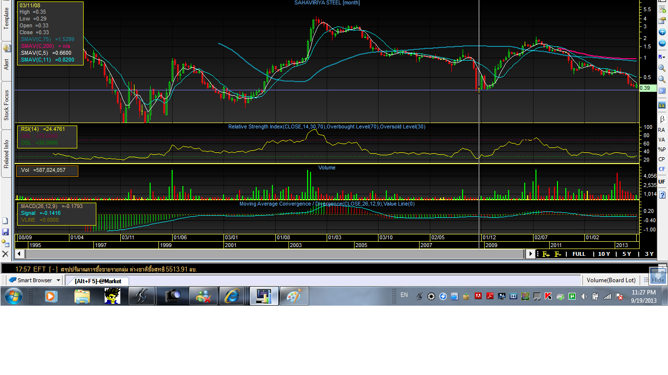This screenshot has height=375, width=668.
Task: Click the Hide arrow button
Action: (x=658, y=276)
